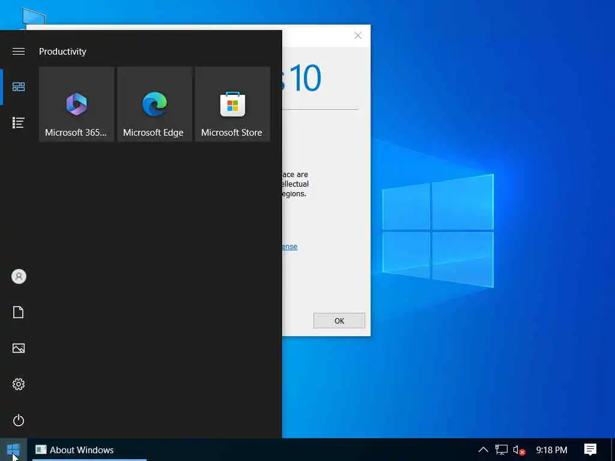Open the Microsoft 365 tile
This screenshot has height=461, width=615.
pos(76,104)
